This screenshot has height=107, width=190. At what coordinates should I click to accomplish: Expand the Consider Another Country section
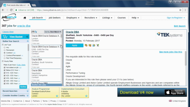point(28,96)
